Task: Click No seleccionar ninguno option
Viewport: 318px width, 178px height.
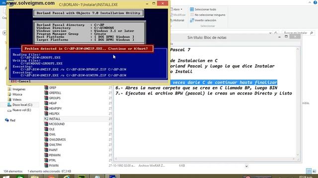Action: tap(208, 15)
